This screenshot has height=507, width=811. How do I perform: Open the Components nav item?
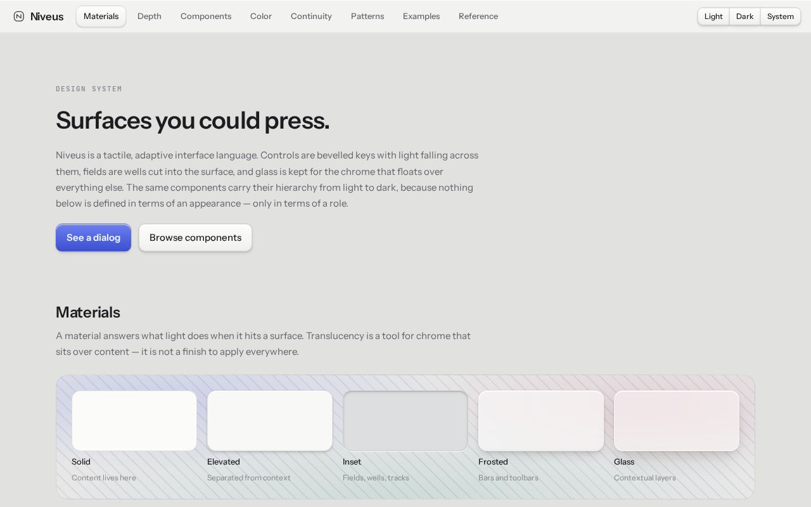click(x=206, y=16)
